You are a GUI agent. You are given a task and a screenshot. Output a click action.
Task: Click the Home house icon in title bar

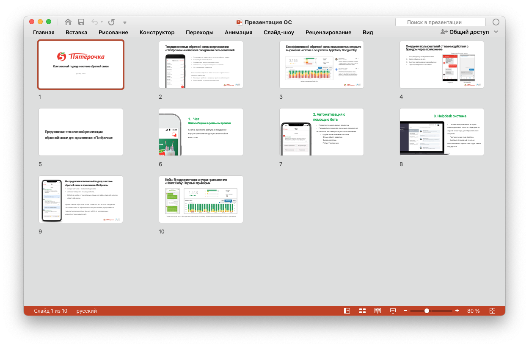[68, 22]
